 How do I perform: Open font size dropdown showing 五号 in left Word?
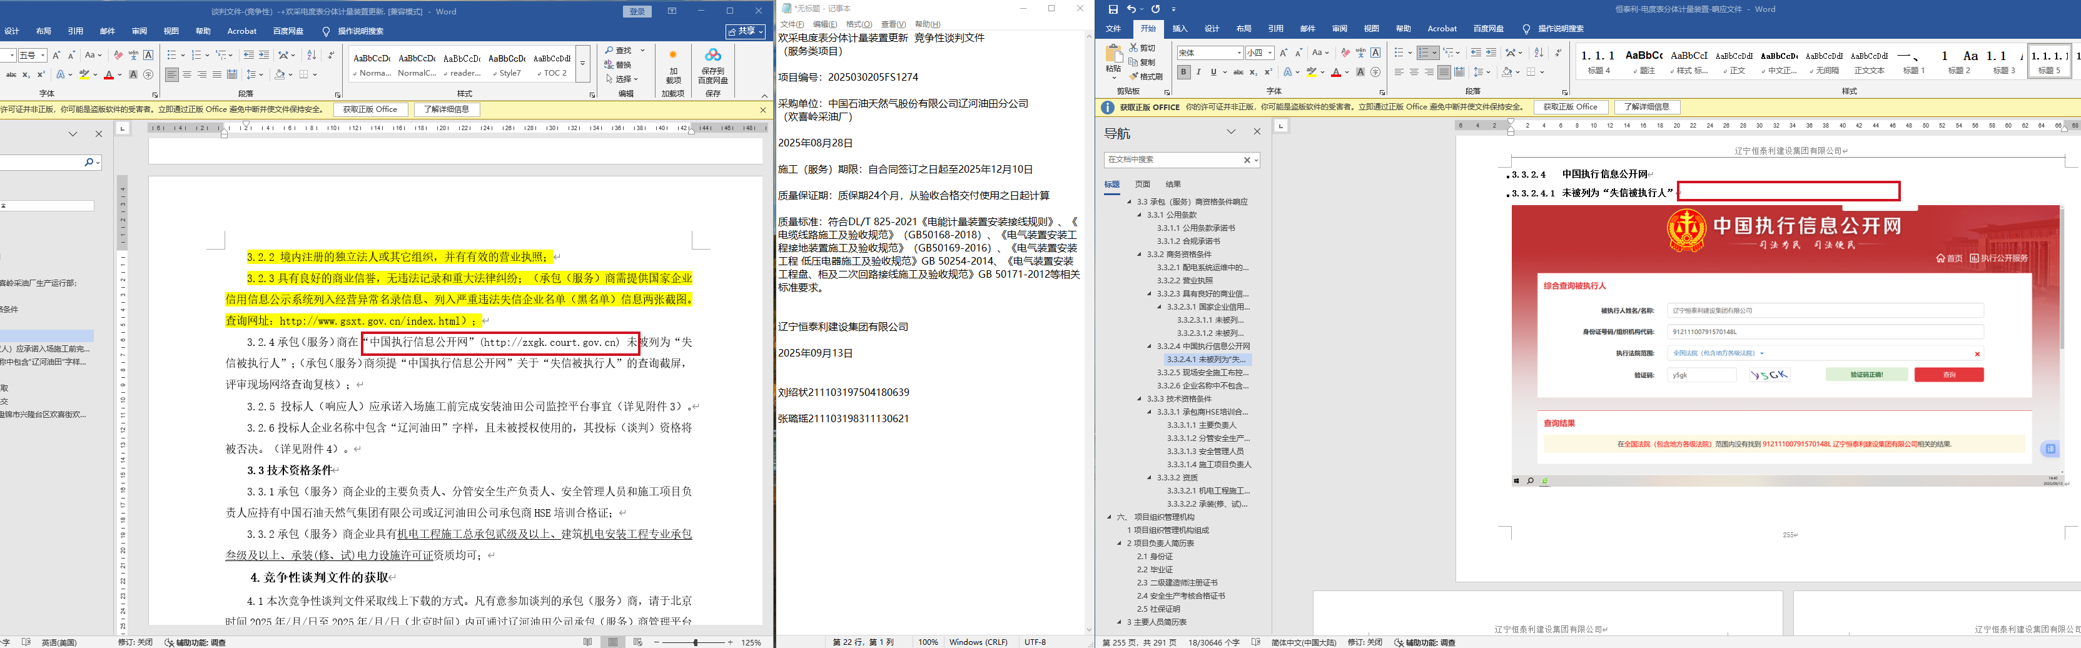(41, 55)
